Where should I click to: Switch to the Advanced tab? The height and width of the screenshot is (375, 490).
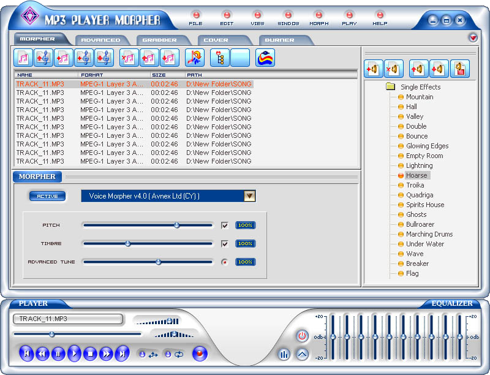tap(100, 40)
